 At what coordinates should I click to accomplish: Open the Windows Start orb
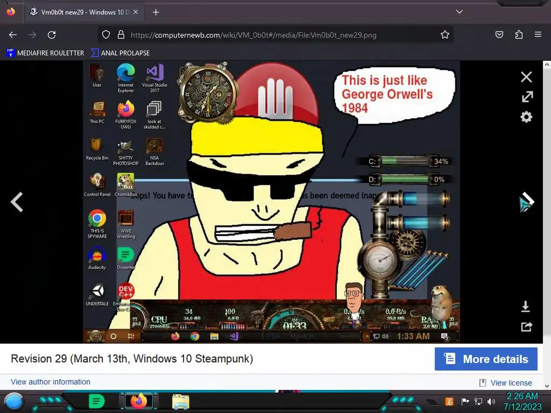coord(14,402)
